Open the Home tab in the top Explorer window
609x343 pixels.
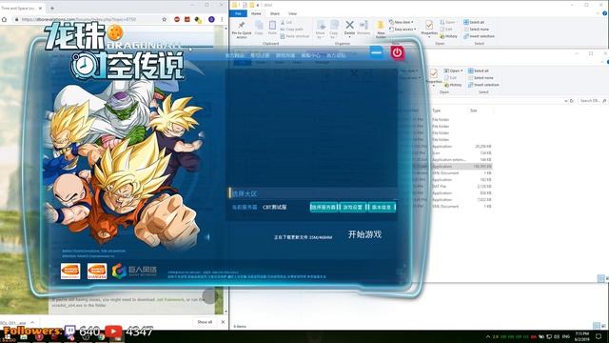(256, 13)
